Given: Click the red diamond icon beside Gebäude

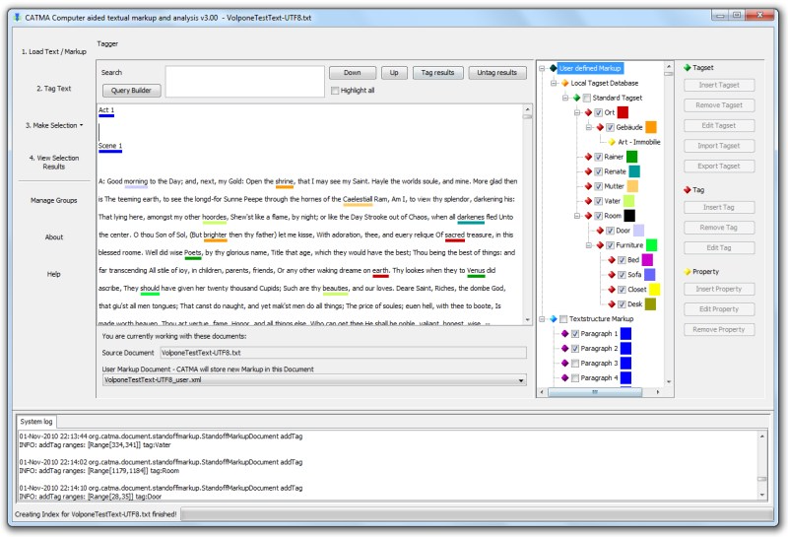Looking at the screenshot, I should click(x=600, y=127).
